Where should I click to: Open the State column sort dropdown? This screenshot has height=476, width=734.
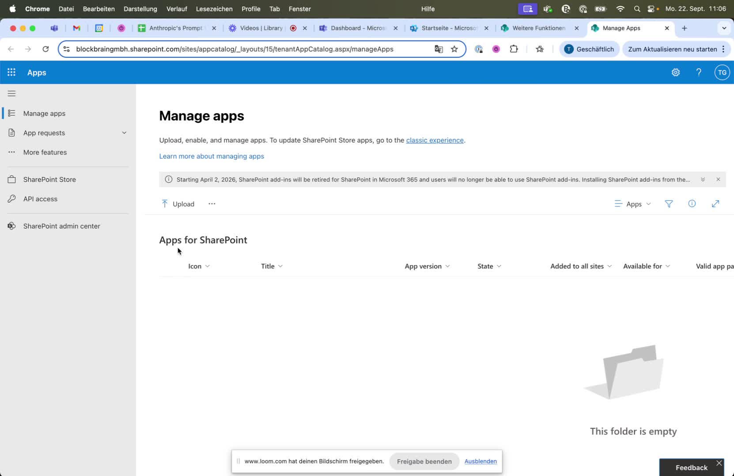(489, 266)
